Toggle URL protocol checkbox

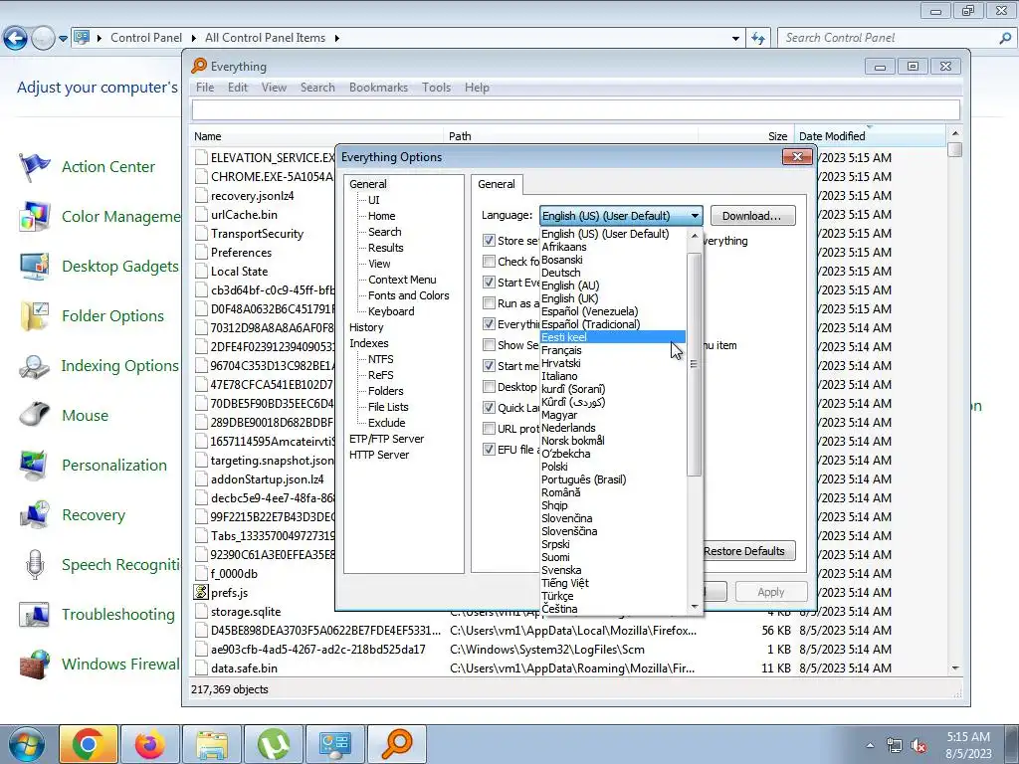489,428
